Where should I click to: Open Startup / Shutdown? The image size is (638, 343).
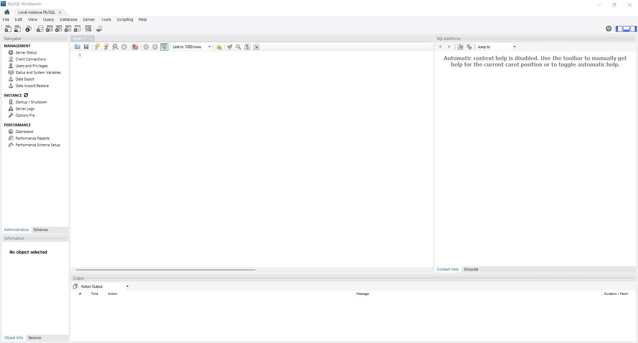coord(31,102)
